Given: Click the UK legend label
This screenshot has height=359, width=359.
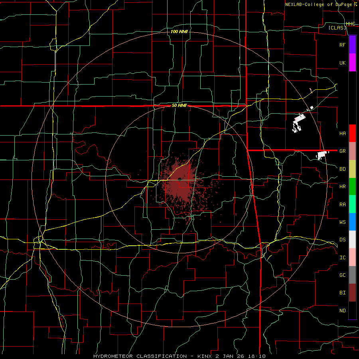Looking at the screenshot, I should click(343, 63).
